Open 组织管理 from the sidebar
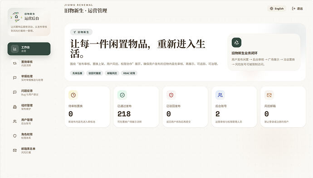Screen dimensions: 313x178 click(29, 107)
